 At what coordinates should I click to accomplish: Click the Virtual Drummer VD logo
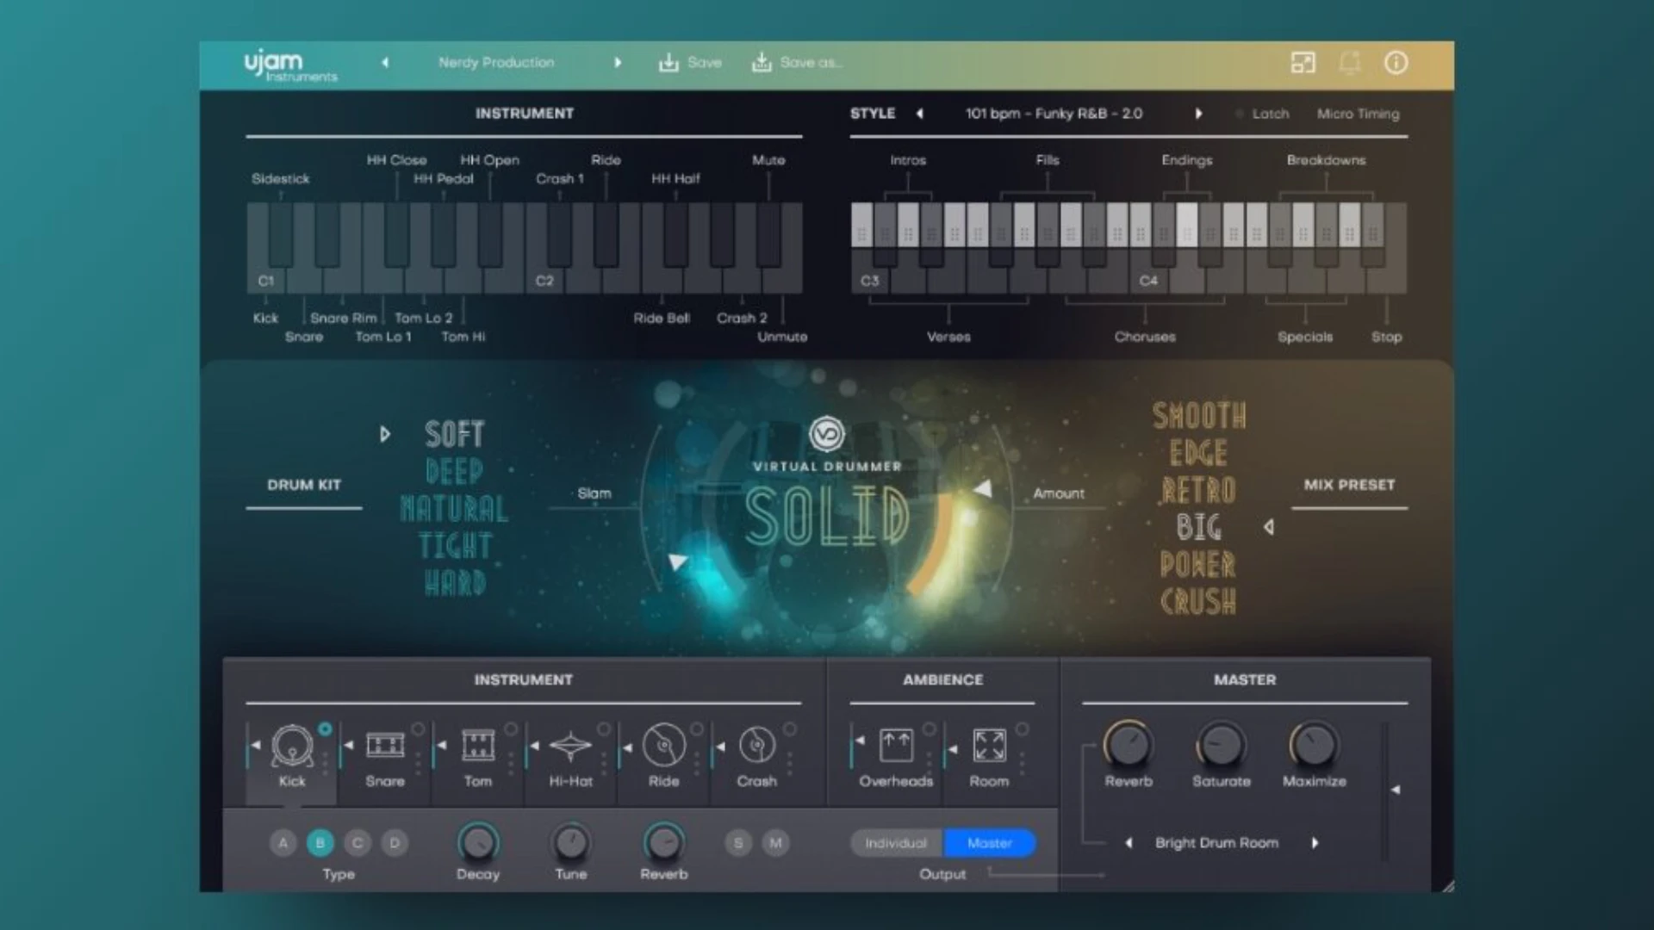pos(827,434)
